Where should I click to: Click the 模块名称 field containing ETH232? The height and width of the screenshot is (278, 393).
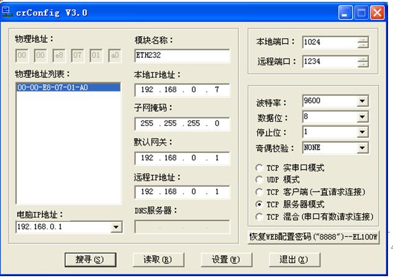click(x=181, y=55)
